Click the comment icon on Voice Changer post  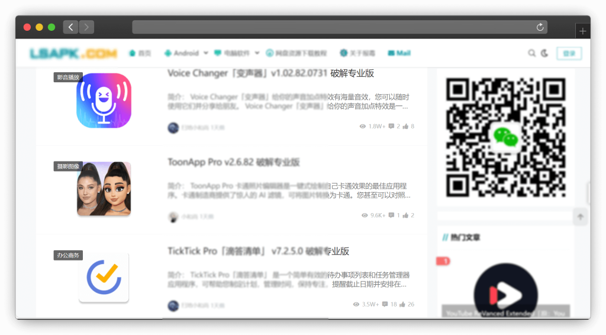[391, 126]
